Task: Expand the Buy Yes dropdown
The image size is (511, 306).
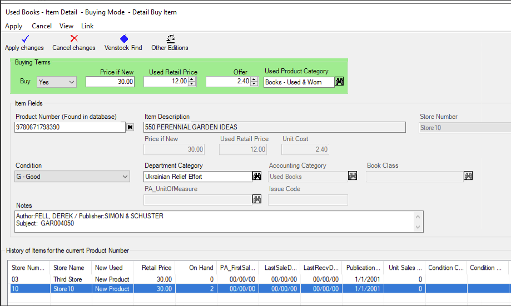Action: click(72, 82)
